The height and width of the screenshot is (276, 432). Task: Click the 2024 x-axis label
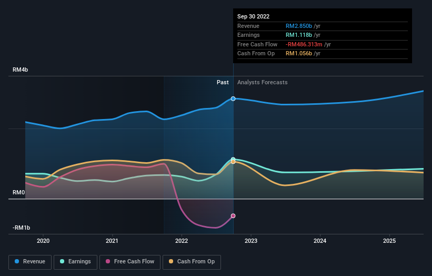(320, 241)
